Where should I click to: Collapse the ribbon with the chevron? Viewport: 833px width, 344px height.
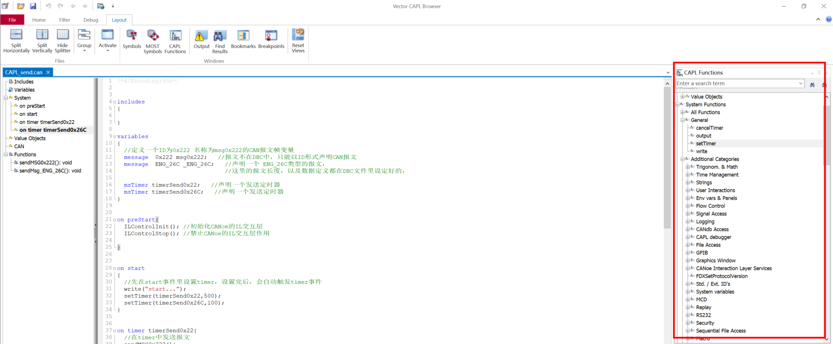[x=818, y=19]
